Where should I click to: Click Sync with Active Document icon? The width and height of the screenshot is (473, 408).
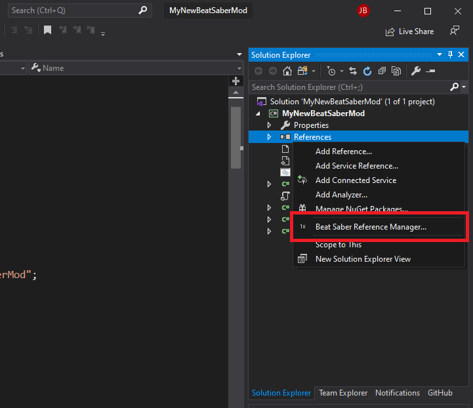[353, 71]
